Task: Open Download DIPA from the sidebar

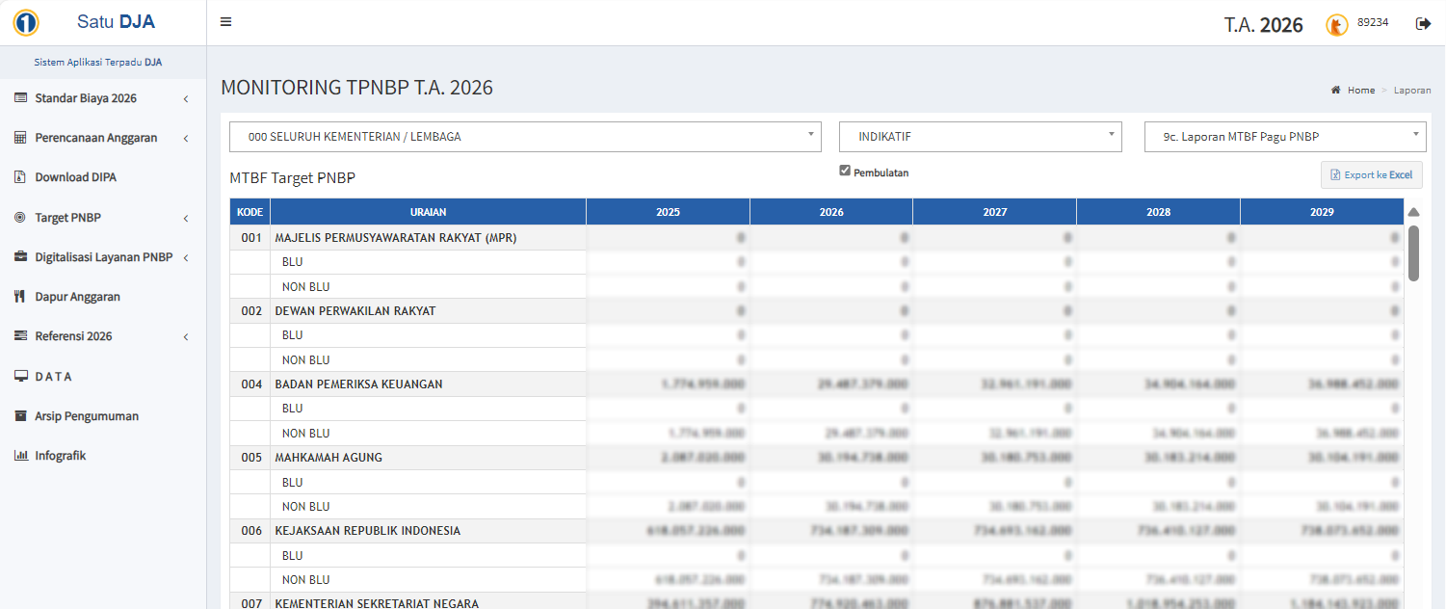Action: [75, 177]
